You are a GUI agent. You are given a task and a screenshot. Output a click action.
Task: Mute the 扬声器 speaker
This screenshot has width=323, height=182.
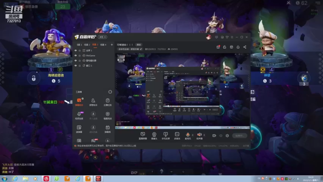(199, 136)
